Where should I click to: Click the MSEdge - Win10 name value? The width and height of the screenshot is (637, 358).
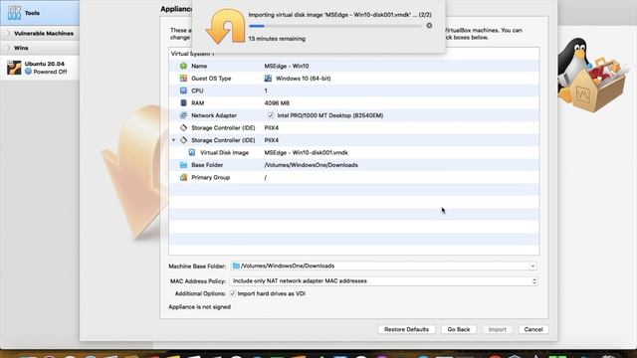point(287,66)
